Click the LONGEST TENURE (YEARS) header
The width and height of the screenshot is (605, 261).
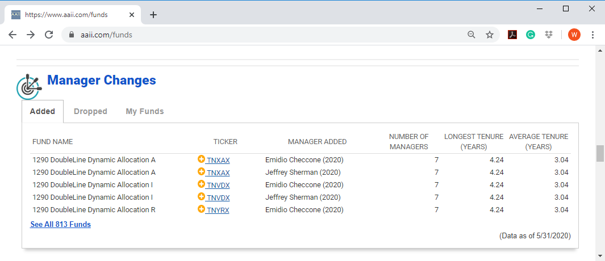[474, 141]
